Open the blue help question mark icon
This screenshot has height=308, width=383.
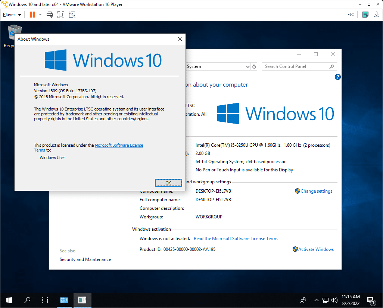337,77
